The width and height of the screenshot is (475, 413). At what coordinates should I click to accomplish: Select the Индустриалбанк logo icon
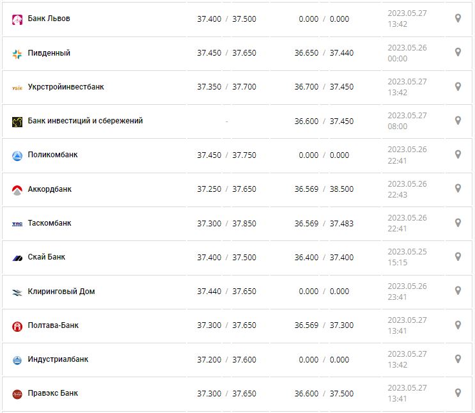(17, 360)
